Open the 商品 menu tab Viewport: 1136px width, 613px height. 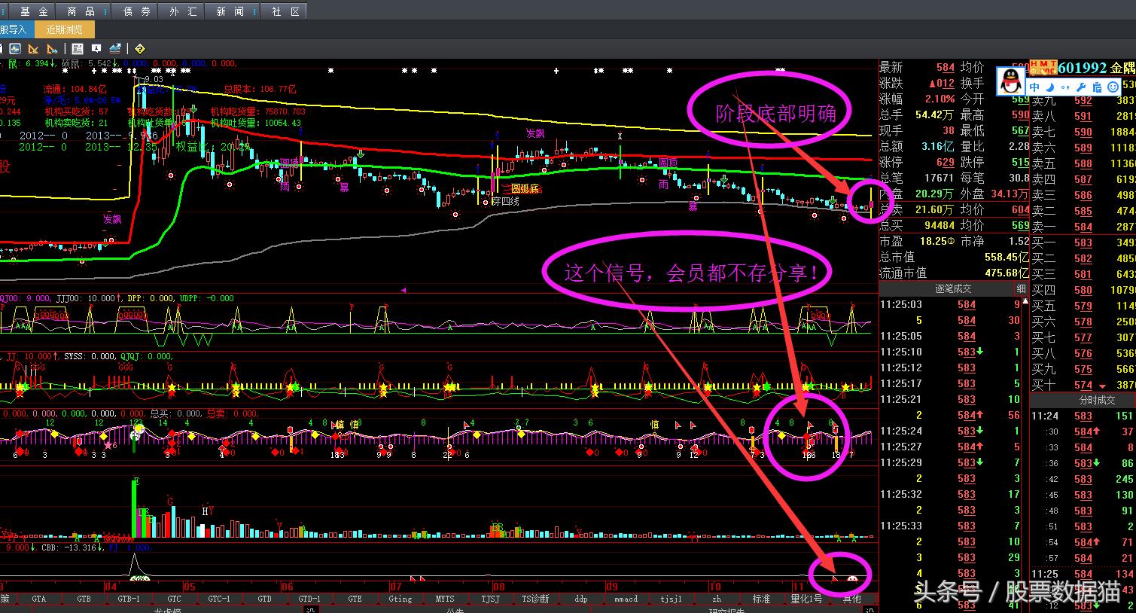(x=81, y=11)
